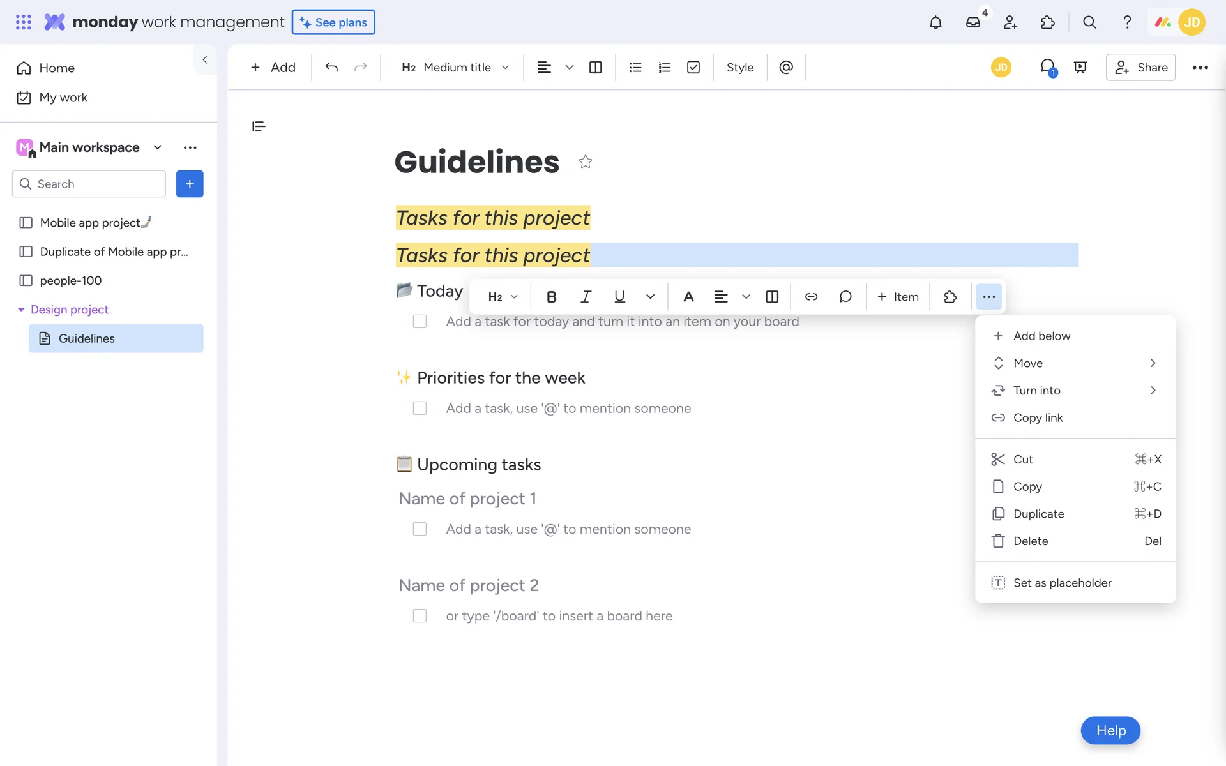Select Set as placeholder menu entry
This screenshot has width=1226, height=766.
(x=1062, y=583)
